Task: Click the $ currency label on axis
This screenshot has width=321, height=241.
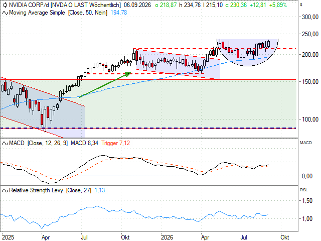Action: tap(301, 5)
